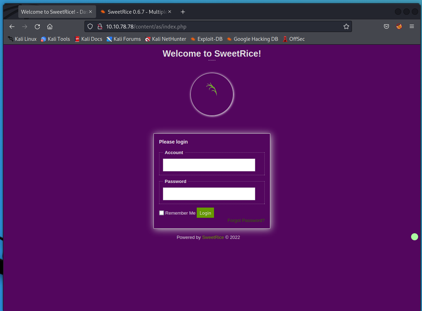Click the browser back arrow button
Image resolution: width=422 pixels, height=311 pixels.
[x=12, y=27]
